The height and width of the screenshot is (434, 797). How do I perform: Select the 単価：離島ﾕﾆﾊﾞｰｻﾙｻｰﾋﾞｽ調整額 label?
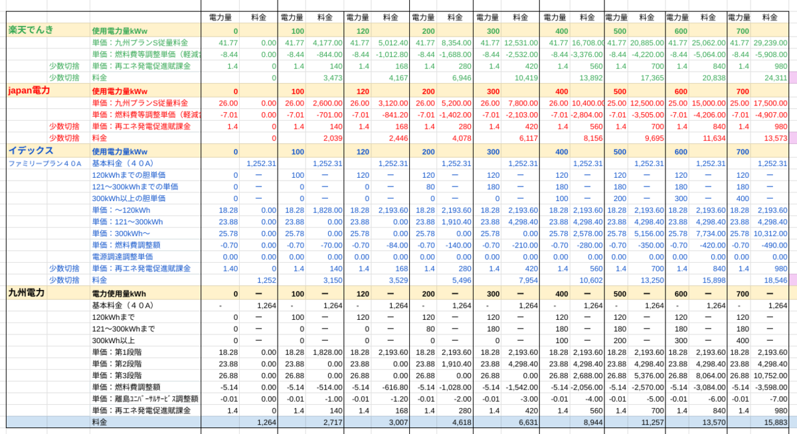coord(145,399)
